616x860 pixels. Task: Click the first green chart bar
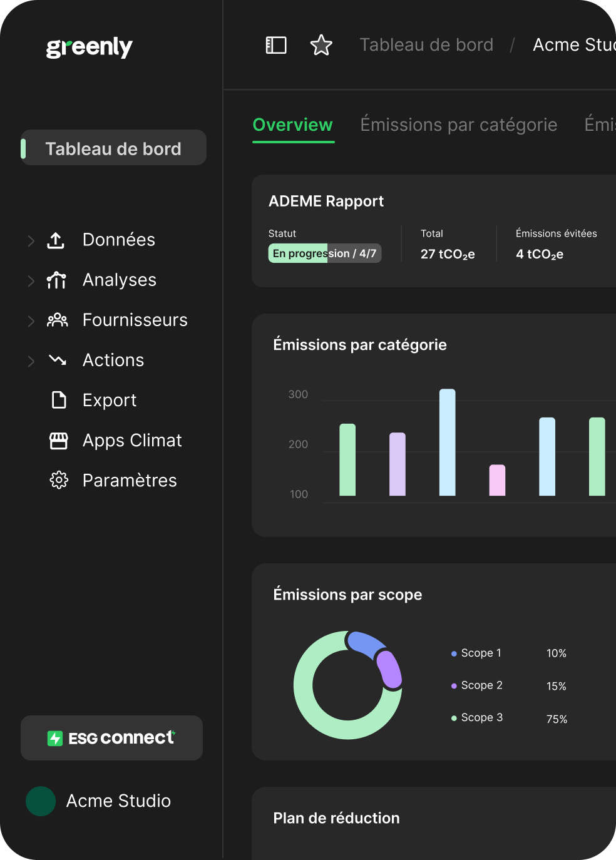(x=347, y=460)
